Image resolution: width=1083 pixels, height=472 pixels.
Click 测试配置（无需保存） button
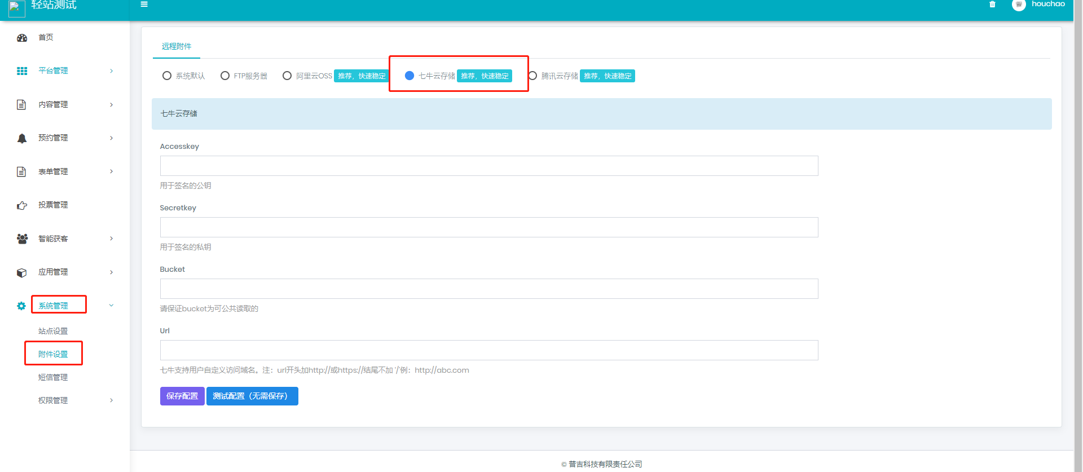click(x=252, y=396)
